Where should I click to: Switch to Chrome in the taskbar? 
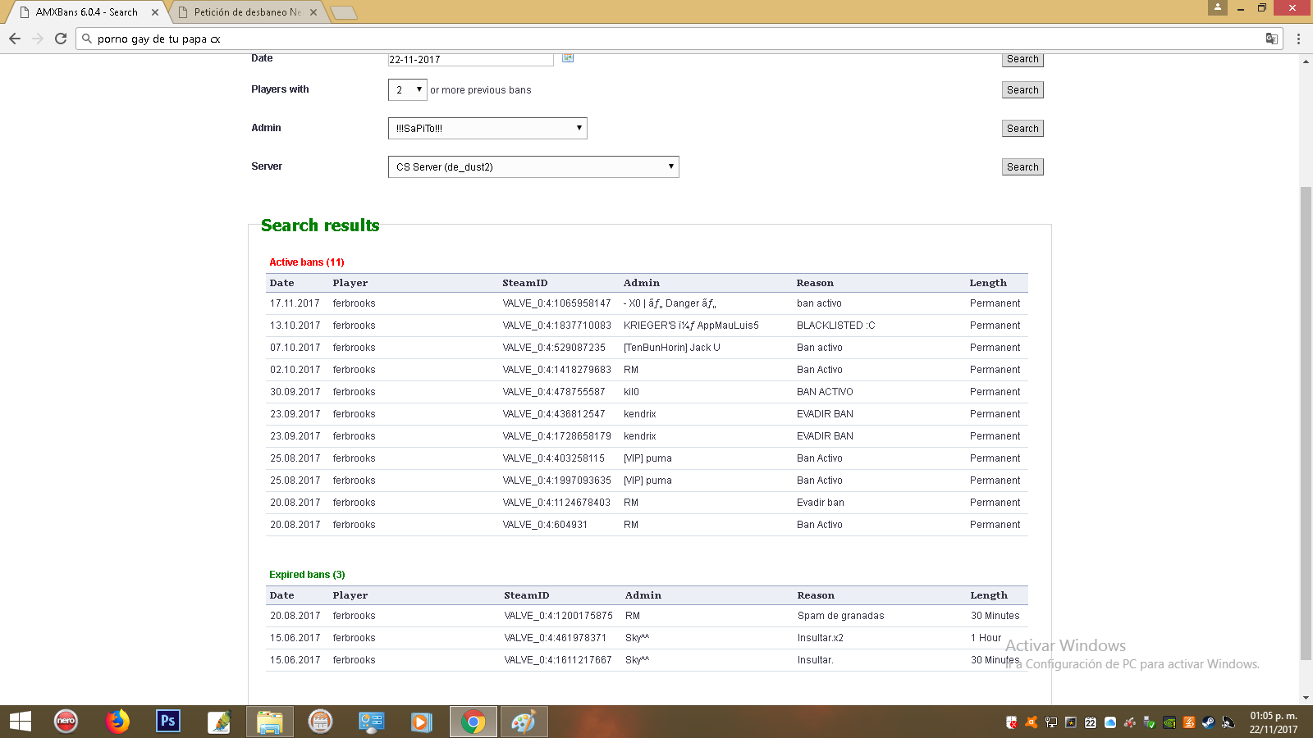click(473, 722)
